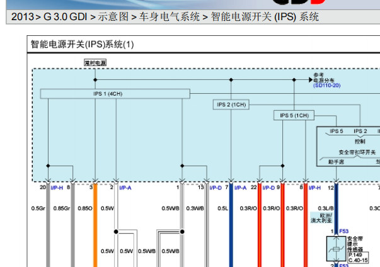Open the blue SD110-20 reference link
This screenshot has width=380, height=267.
point(327,86)
